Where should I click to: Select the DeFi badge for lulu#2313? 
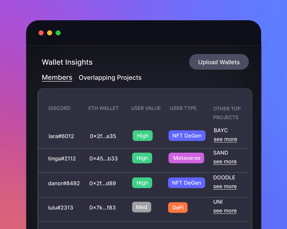click(178, 207)
